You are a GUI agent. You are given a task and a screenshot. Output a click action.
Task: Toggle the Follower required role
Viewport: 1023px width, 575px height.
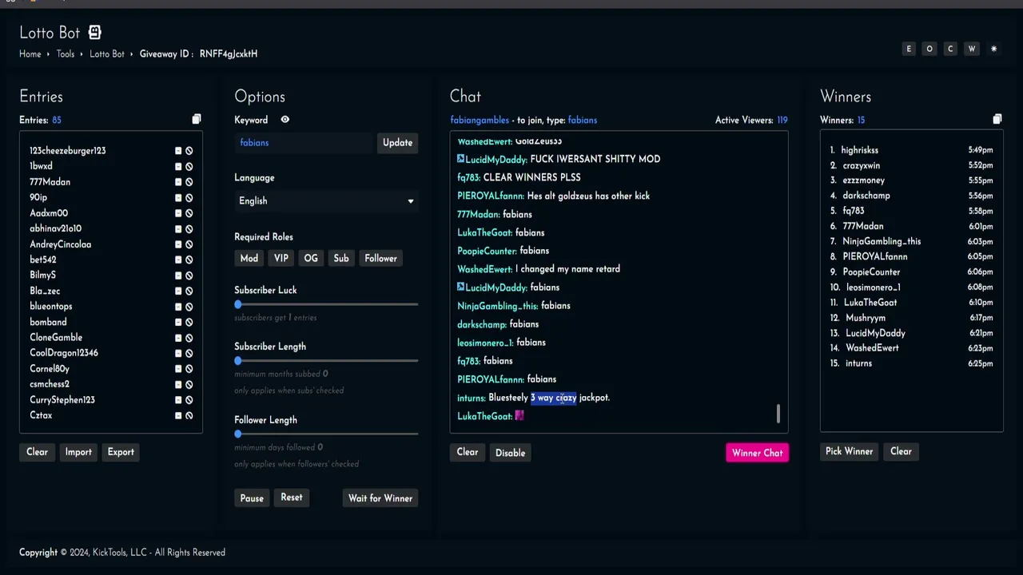tap(380, 258)
